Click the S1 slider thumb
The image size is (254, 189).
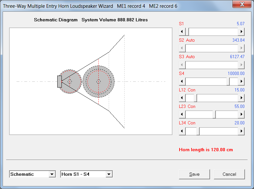(187, 32)
